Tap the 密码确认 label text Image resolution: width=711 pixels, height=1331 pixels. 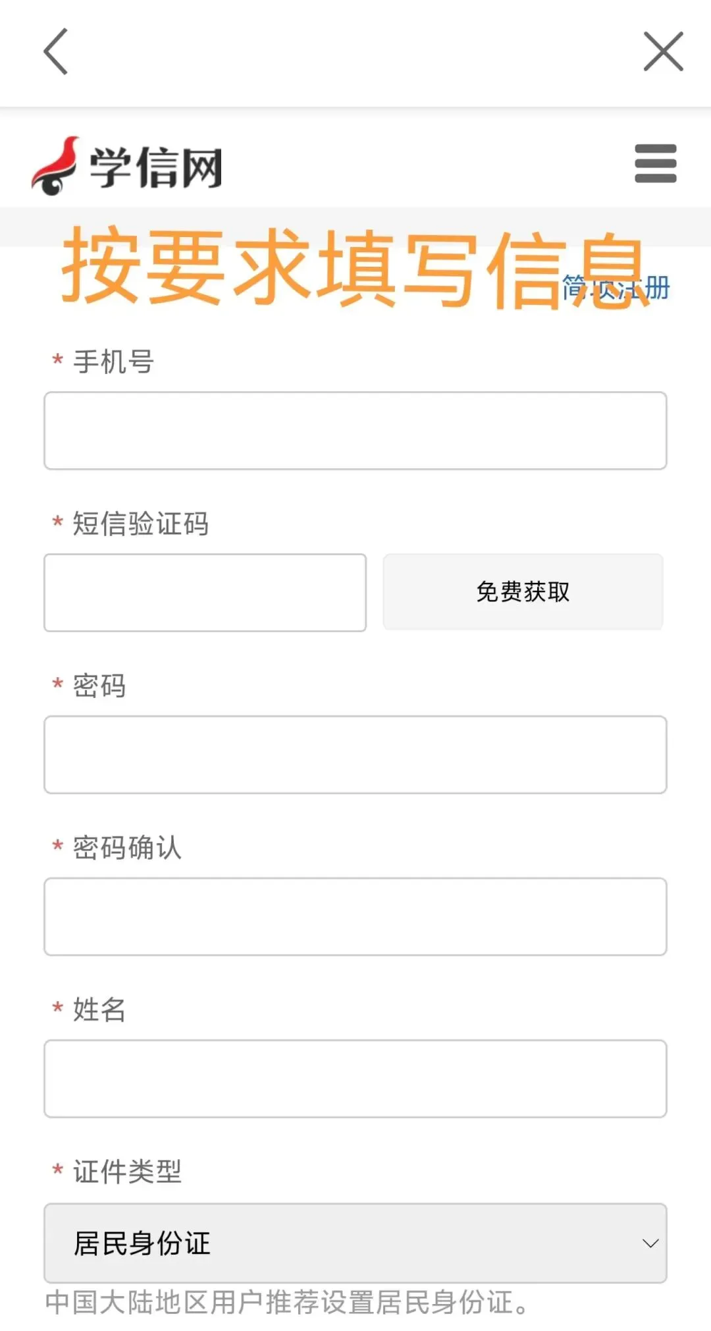127,848
